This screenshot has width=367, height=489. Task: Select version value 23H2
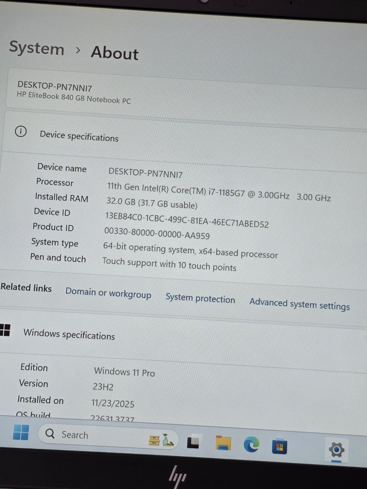tap(103, 387)
